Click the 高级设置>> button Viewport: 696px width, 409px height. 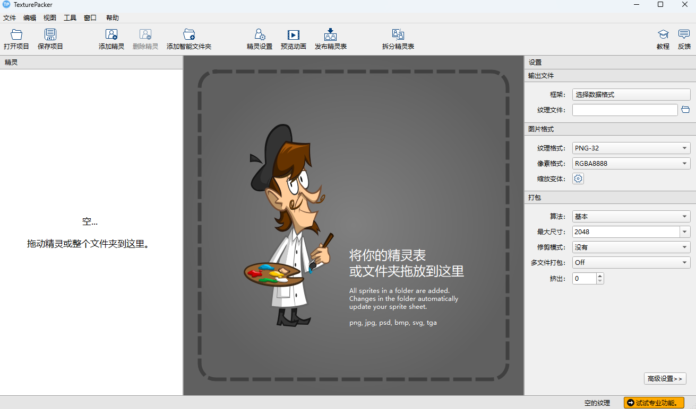(x=665, y=379)
